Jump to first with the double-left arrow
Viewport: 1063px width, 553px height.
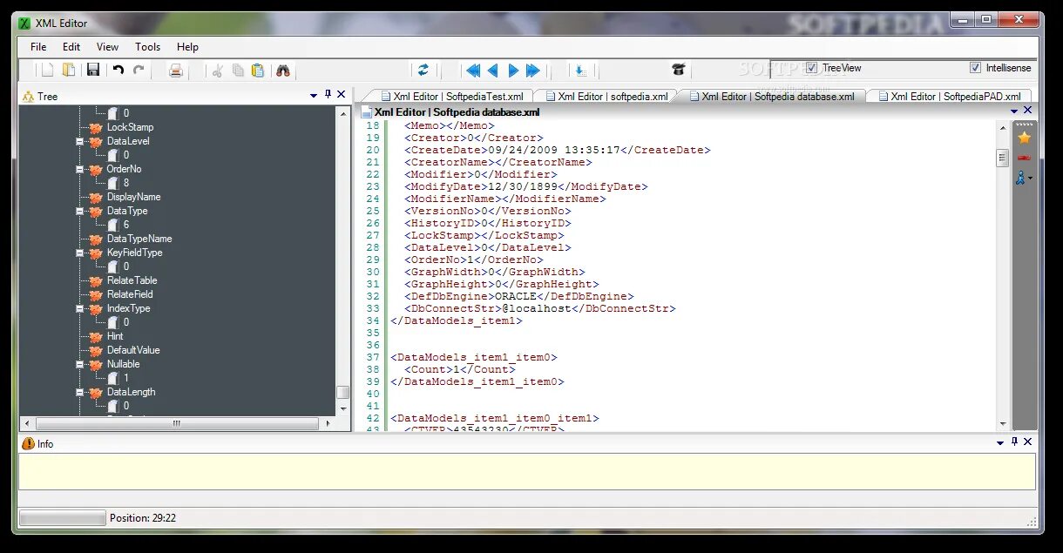click(x=473, y=71)
